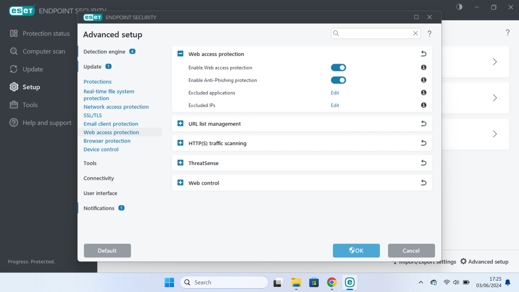Expand HTTP(S) traffic scanning section
Image resolution: width=519 pixels, height=292 pixels.
click(x=180, y=143)
